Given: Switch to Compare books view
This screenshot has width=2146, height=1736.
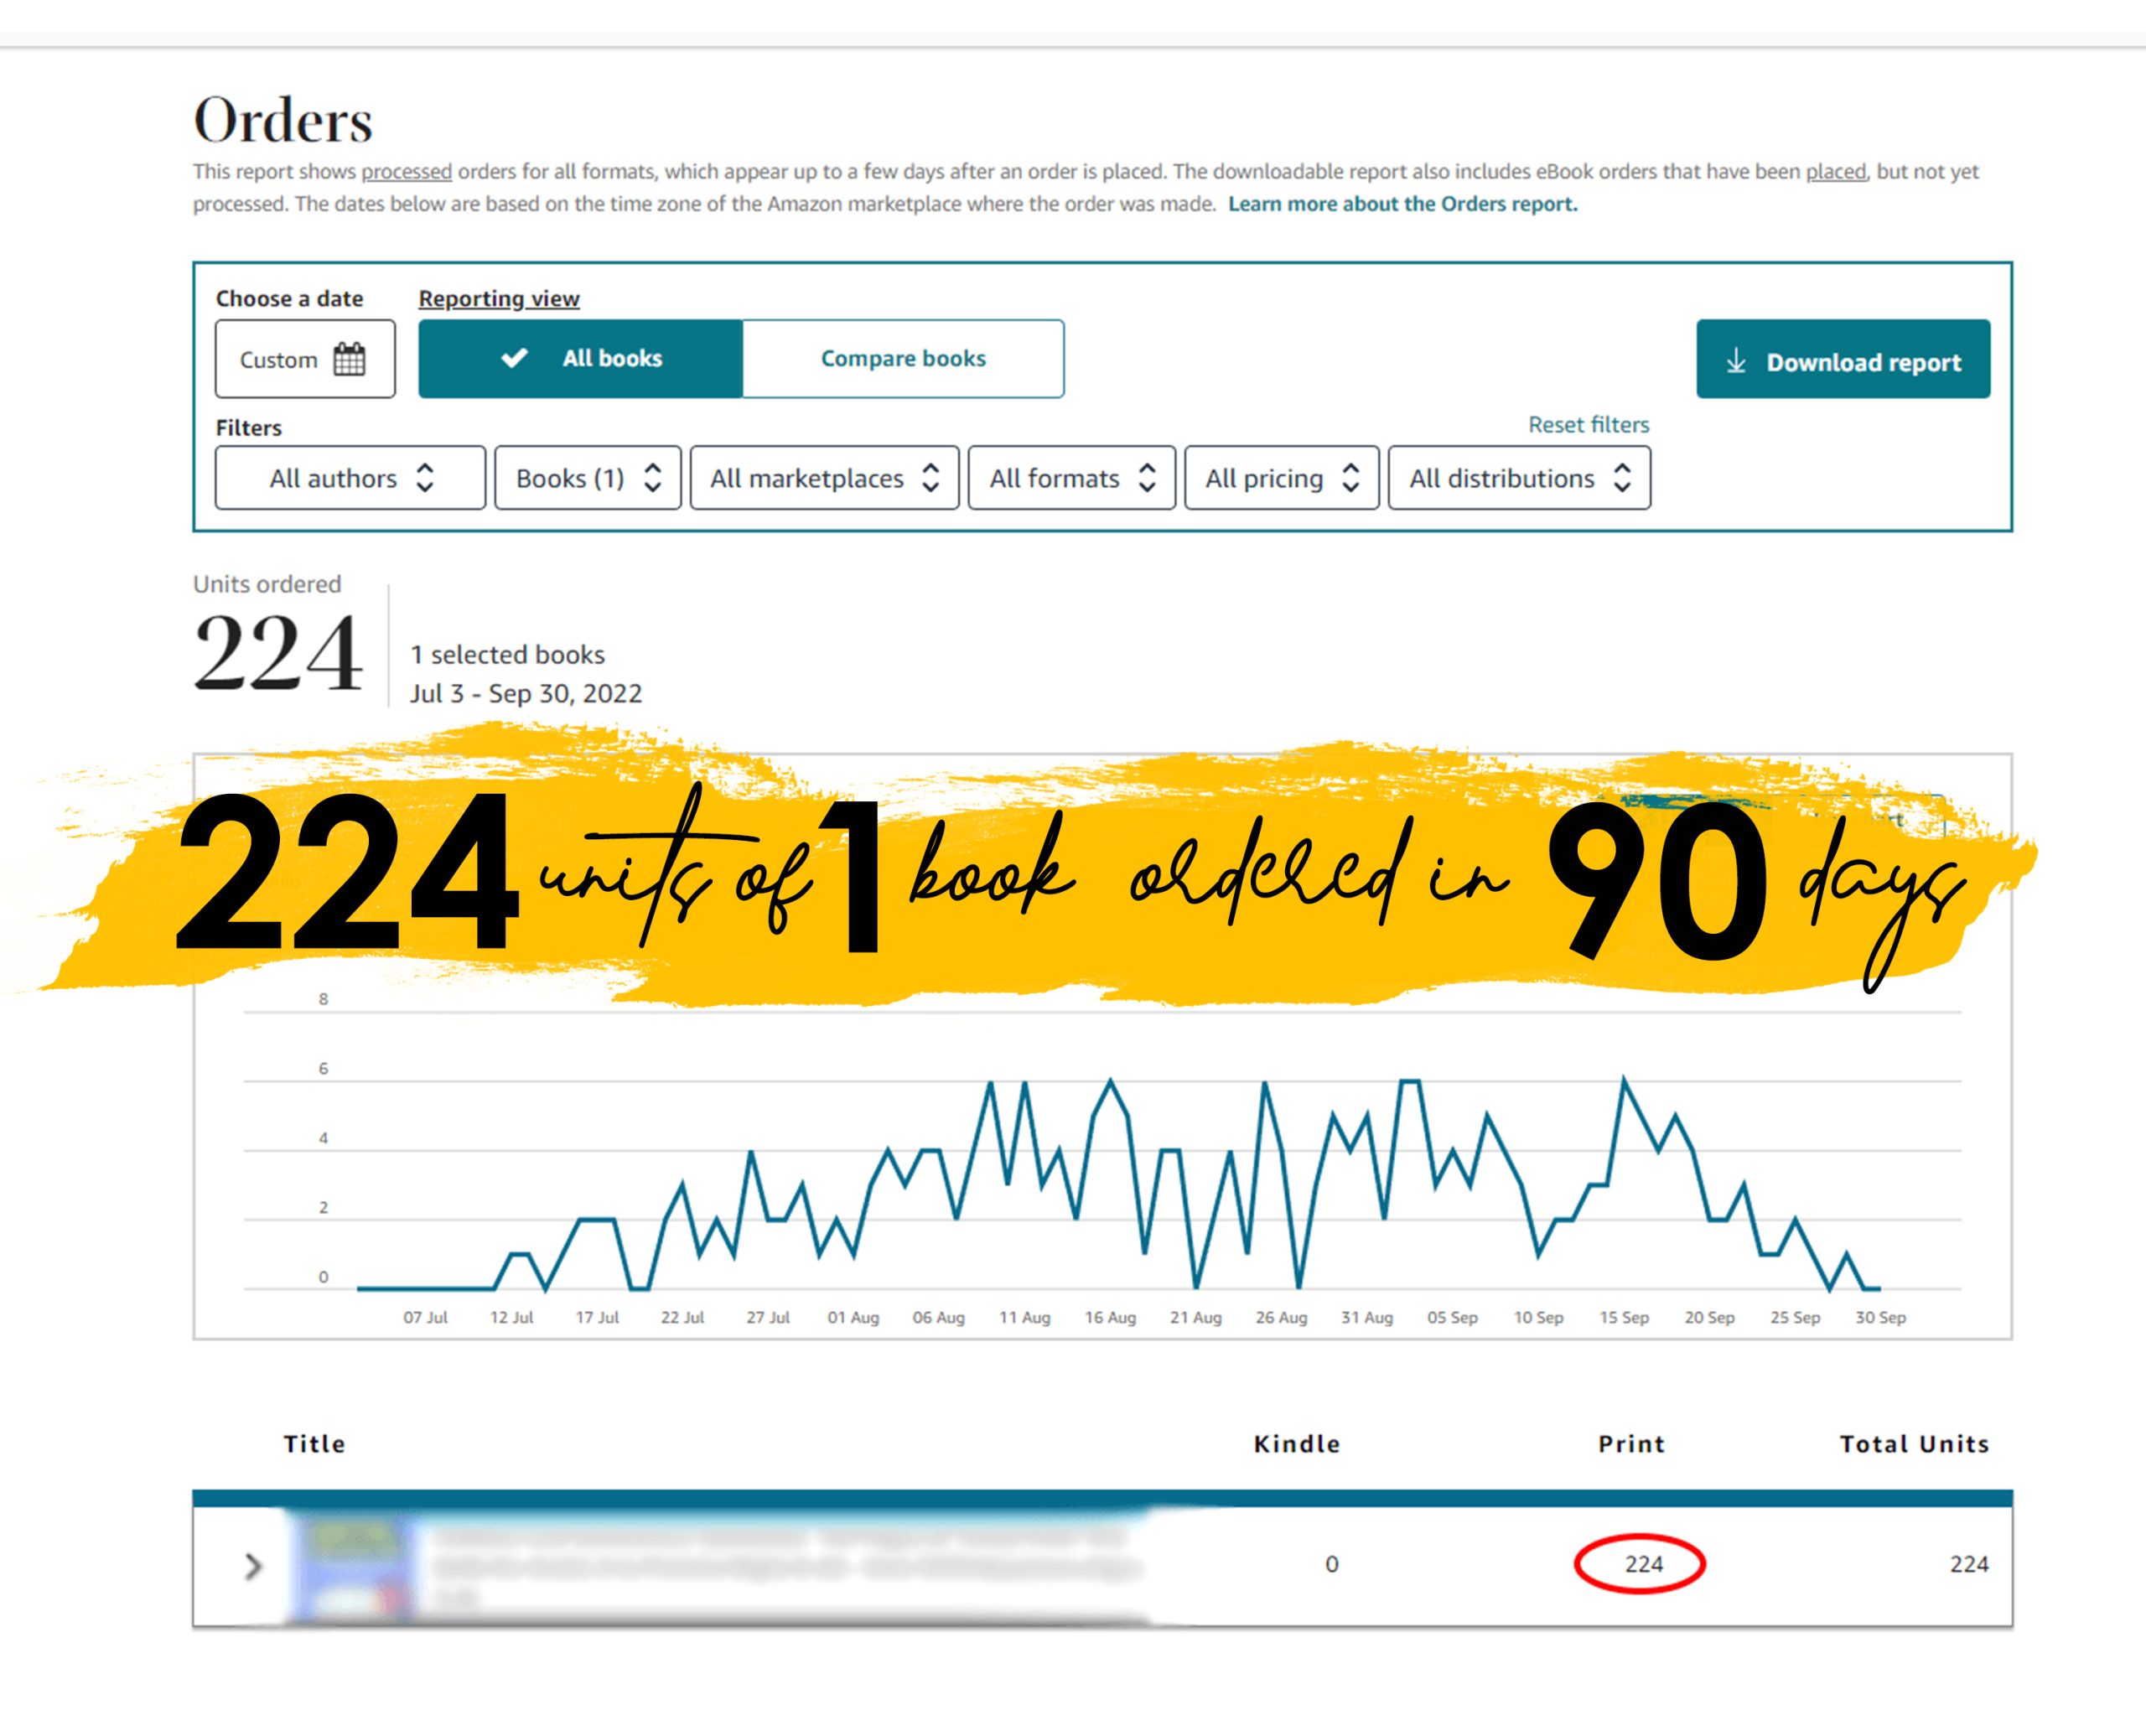Looking at the screenshot, I should (x=903, y=359).
